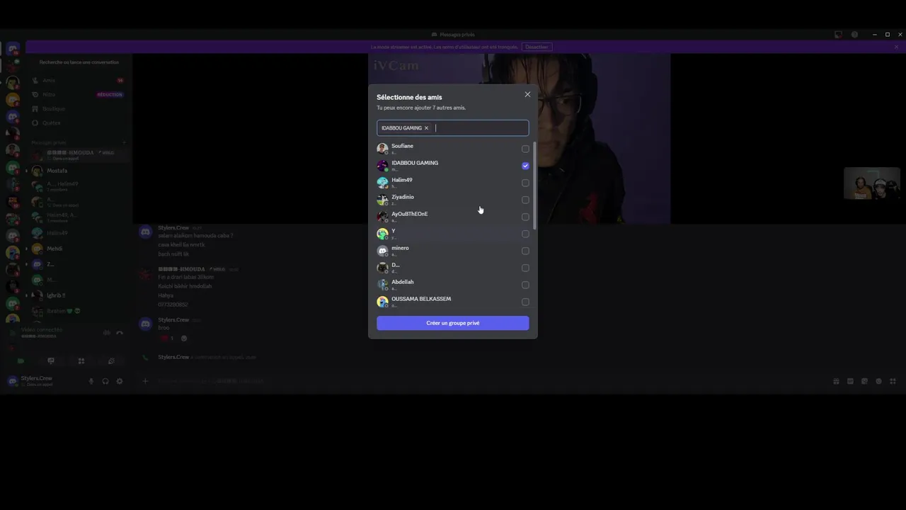
Task: Expand arrow beside Mostafa conversation
Action: 26,171
